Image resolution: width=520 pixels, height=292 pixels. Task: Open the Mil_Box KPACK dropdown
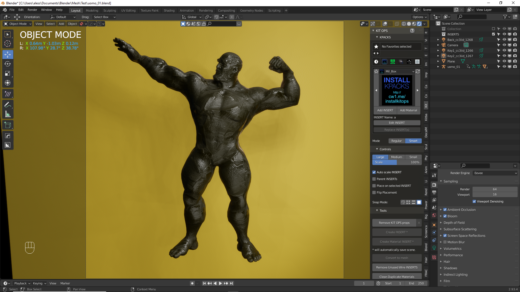pyautogui.click(x=397, y=71)
